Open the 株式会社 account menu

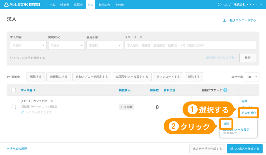[248, 5]
